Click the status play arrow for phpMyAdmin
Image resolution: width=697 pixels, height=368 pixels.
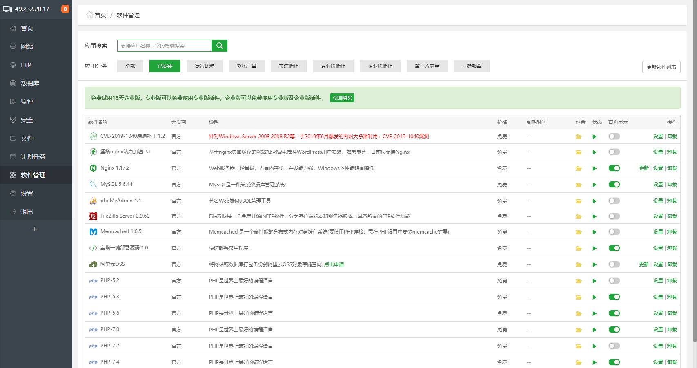[x=595, y=201]
